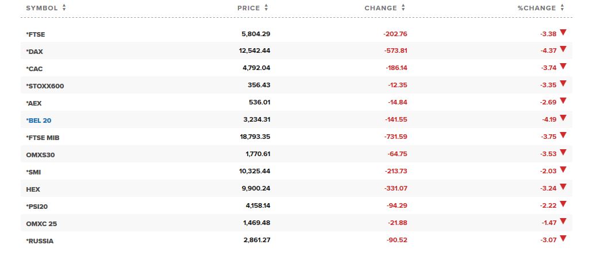Open the *SMI symbol row
This screenshot has height=268, width=589.
297,172
